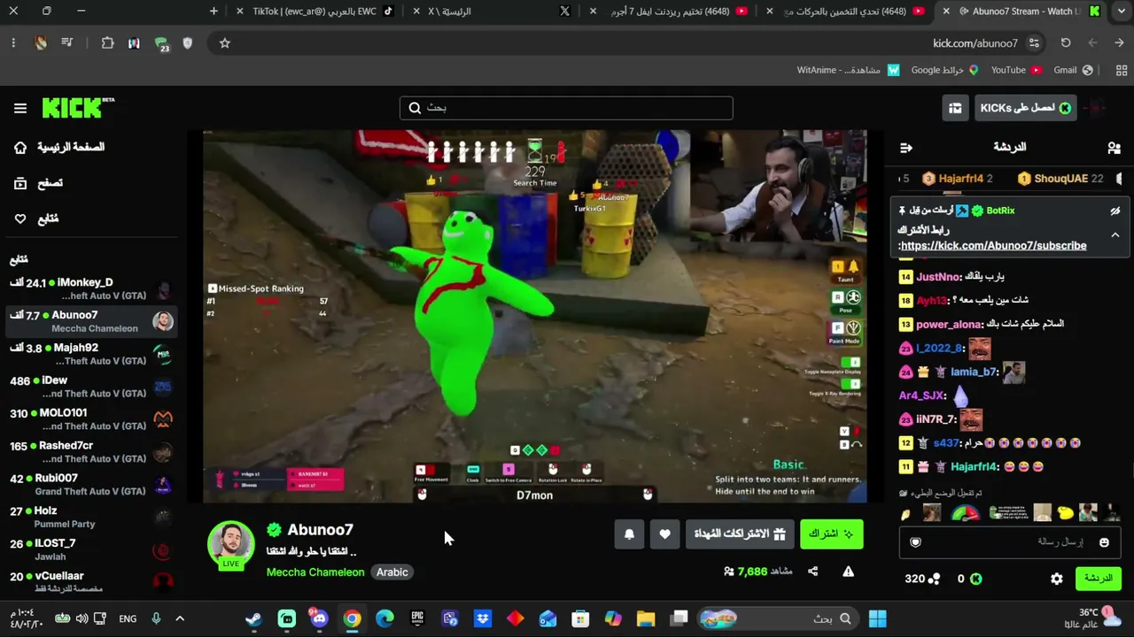The image size is (1134, 637).
Task: Open the Meccha Chameleon category link
Action: 315,572
